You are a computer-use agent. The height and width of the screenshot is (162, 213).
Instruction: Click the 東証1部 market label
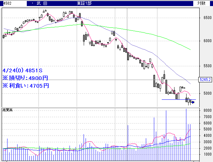84,3
